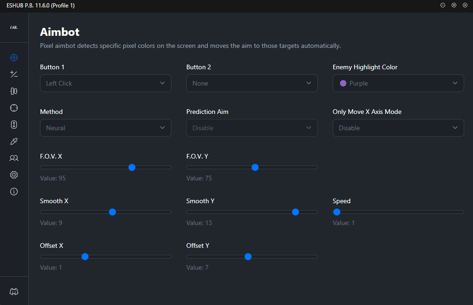Click the ESHUB logo at the sidebar top

(x=14, y=28)
